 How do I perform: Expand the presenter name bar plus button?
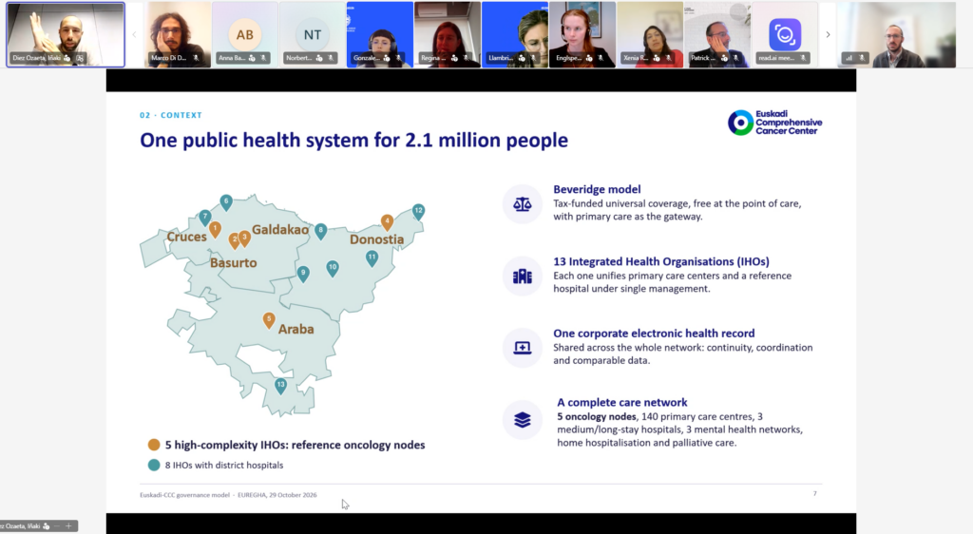tap(68, 526)
